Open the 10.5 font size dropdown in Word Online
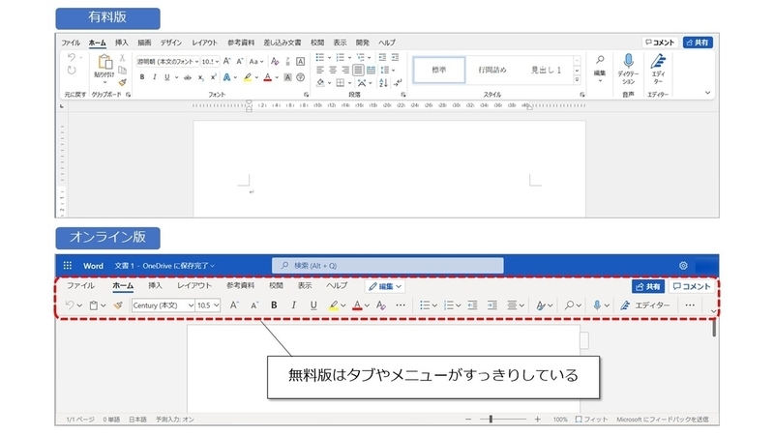774x435 pixels. (216, 305)
